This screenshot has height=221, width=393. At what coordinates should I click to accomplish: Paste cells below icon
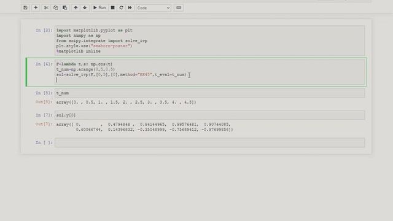pos(65,8)
